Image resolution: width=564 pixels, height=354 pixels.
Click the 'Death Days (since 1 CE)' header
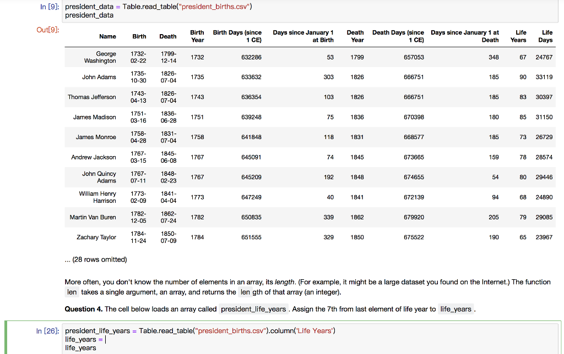pyautogui.click(x=398, y=36)
